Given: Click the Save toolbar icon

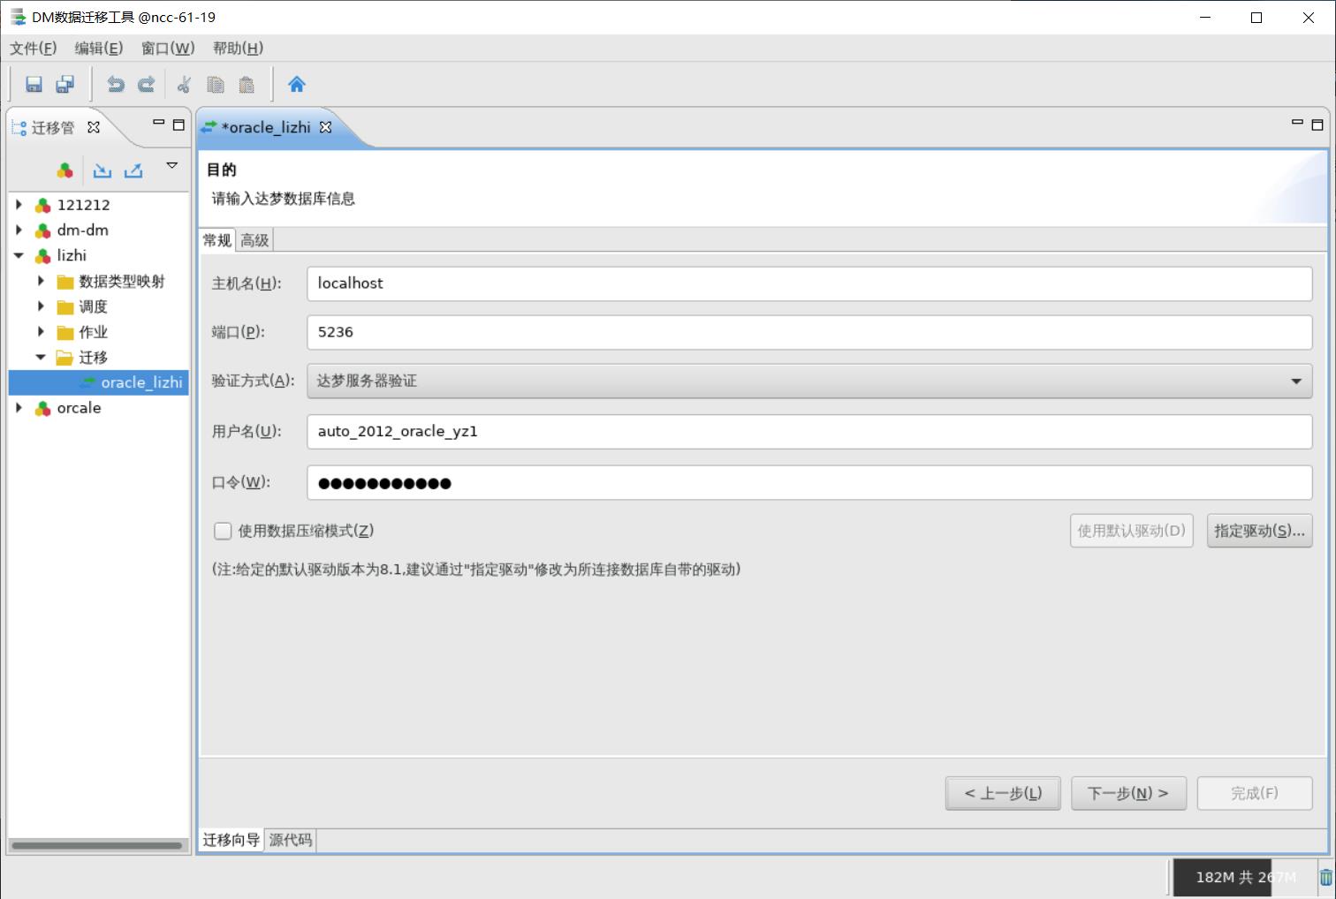Looking at the screenshot, I should (x=34, y=85).
